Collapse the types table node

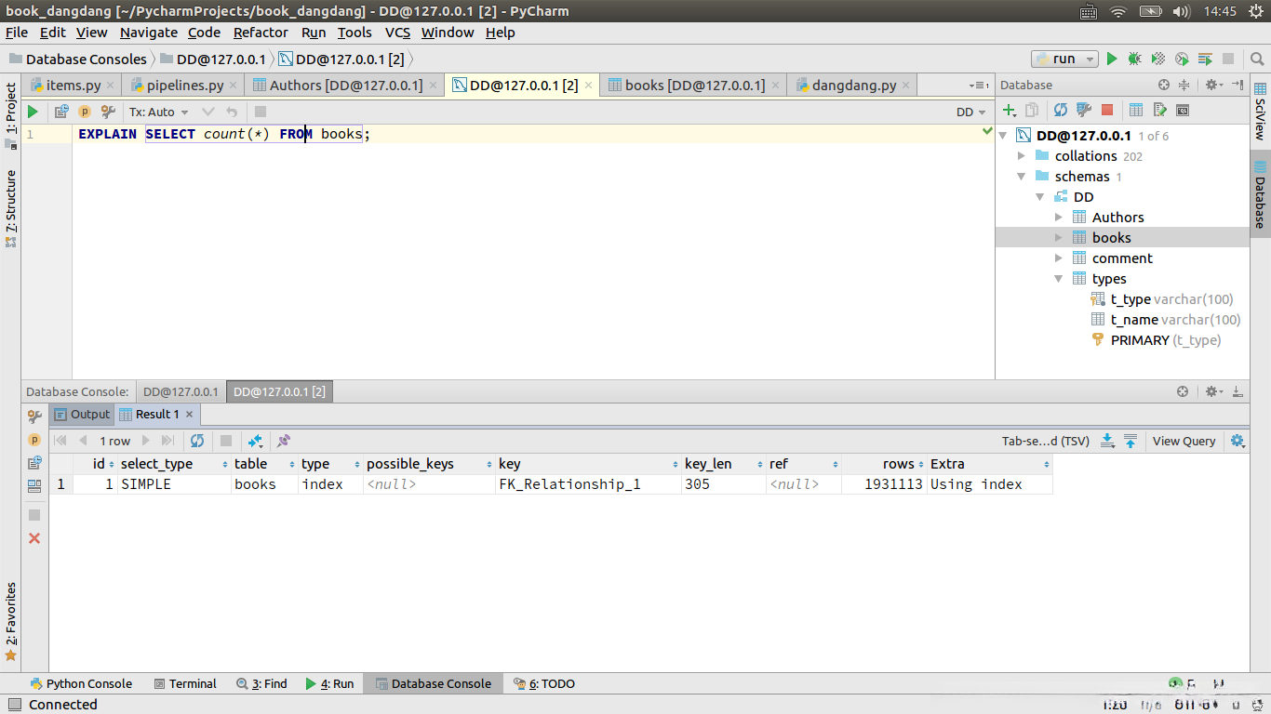(1059, 279)
